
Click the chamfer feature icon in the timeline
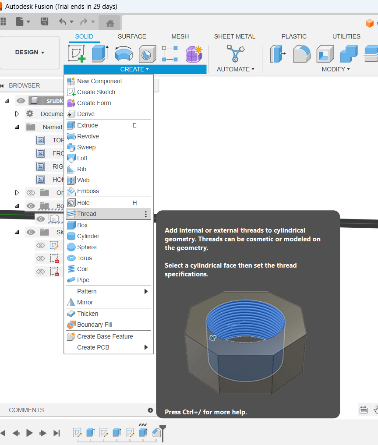pos(156,432)
